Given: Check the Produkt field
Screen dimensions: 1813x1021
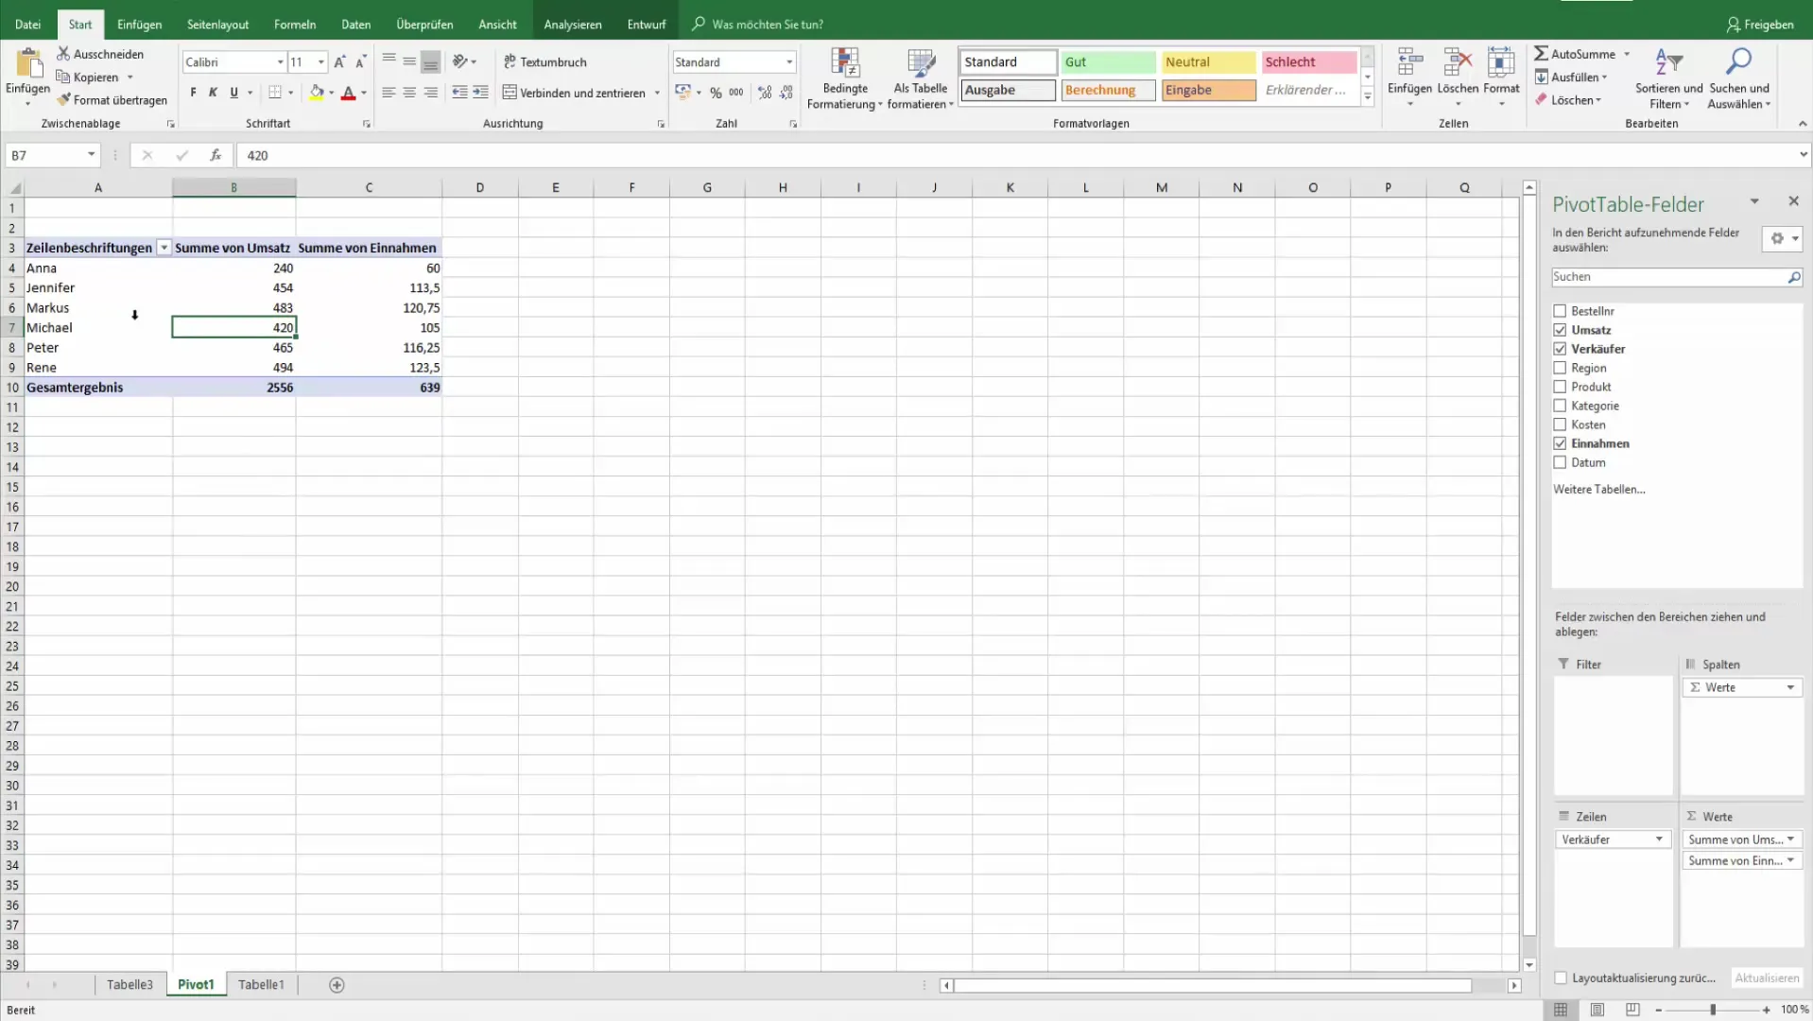Looking at the screenshot, I should coord(1560,387).
